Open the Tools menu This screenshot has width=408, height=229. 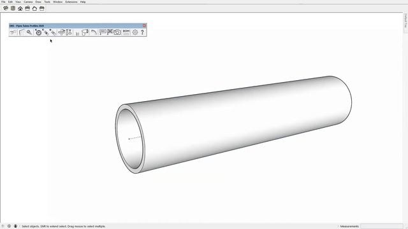point(47,2)
